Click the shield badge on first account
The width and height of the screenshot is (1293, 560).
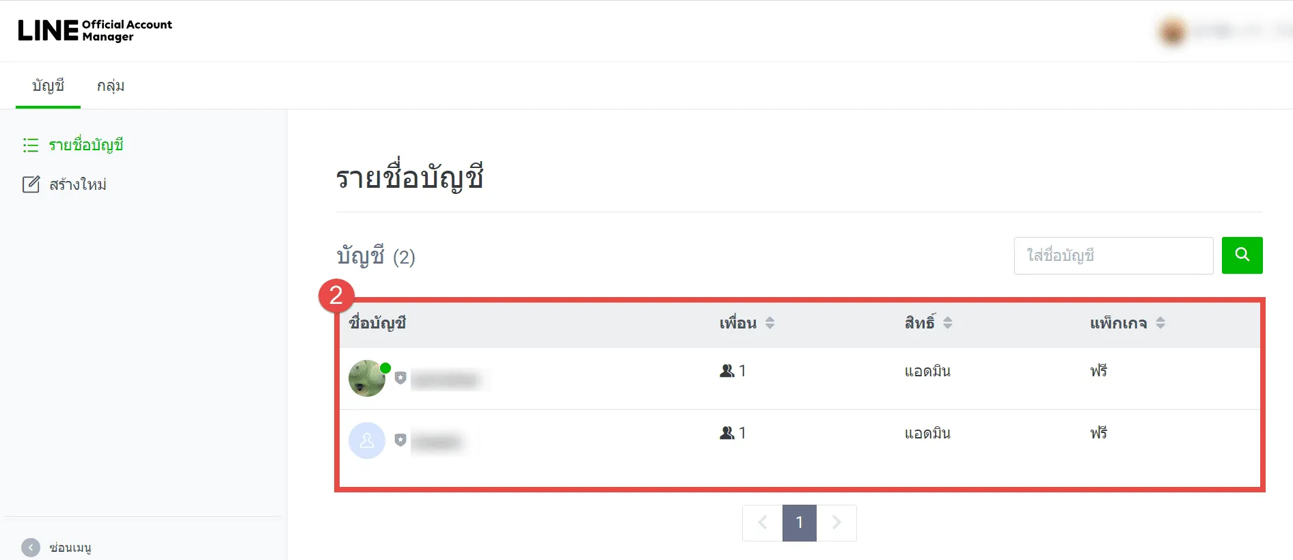400,378
